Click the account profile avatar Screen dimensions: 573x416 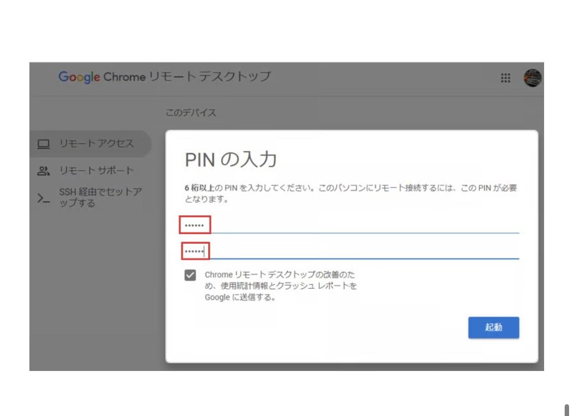(x=532, y=78)
